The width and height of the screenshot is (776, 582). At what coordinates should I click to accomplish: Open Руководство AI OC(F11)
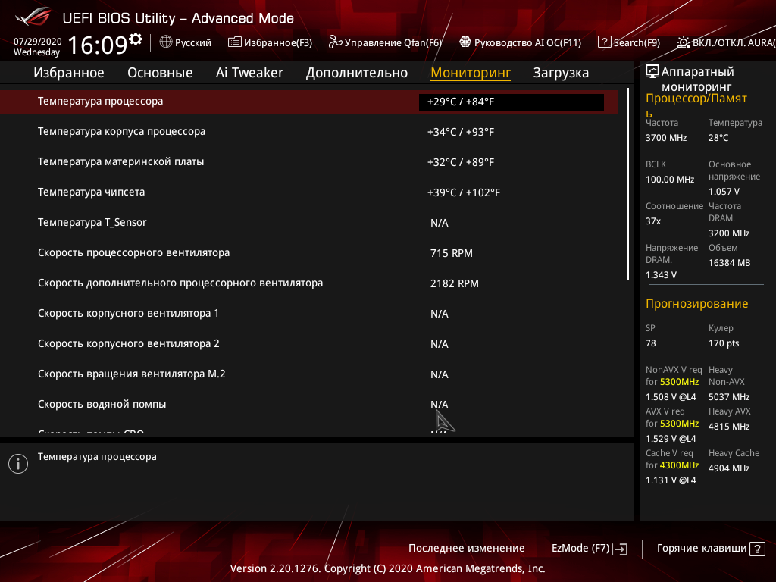[x=520, y=42]
